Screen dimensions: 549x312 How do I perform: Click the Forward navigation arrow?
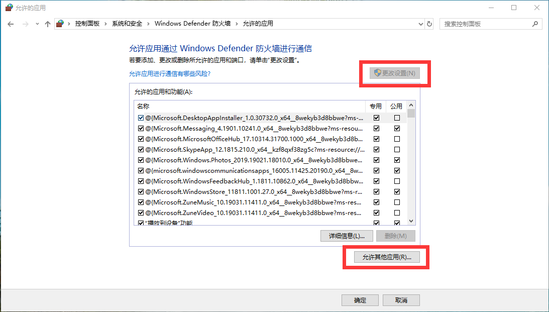[x=25, y=24]
